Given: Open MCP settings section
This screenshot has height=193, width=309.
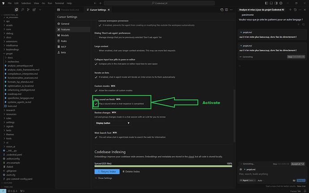Looking at the screenshot, I should (x=73, y=47).
